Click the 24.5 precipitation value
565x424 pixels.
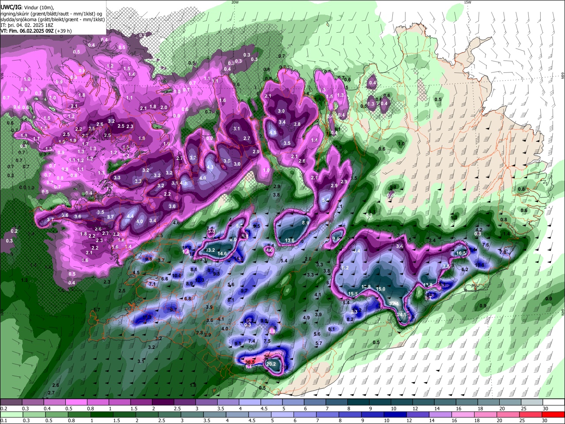coord(402,315)
